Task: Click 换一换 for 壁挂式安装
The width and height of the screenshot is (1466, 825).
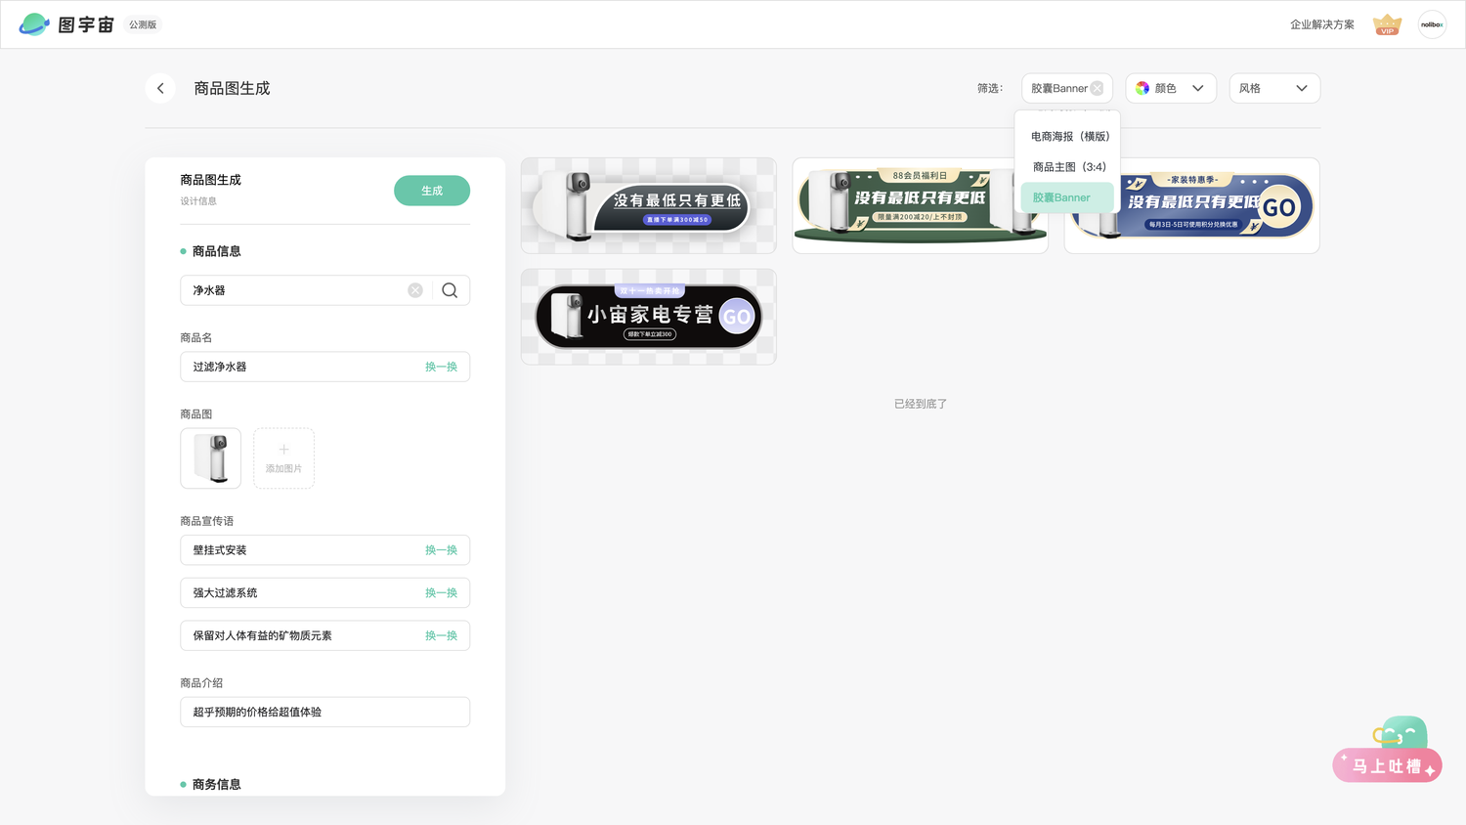Action: pos(441,550)
